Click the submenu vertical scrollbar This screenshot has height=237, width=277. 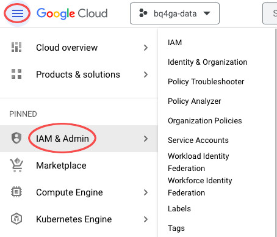pos(276,133)
